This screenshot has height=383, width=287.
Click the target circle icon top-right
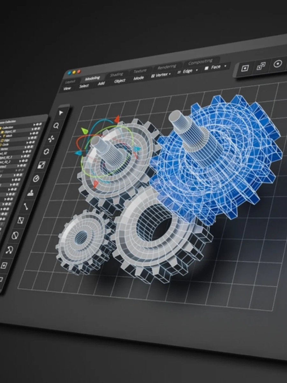[278, 64]
